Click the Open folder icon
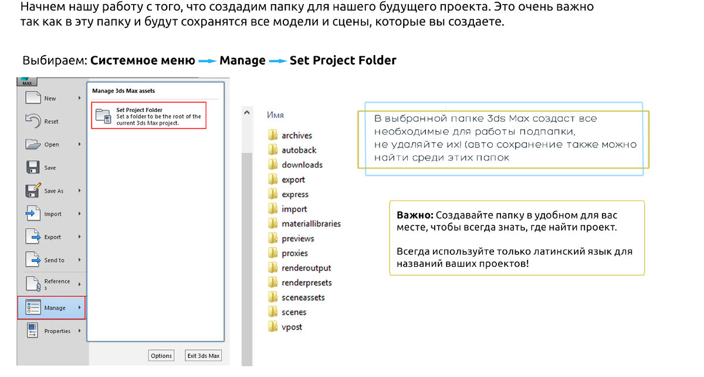The height and width of the screenshot is (377, 704). tap(33, 144)
